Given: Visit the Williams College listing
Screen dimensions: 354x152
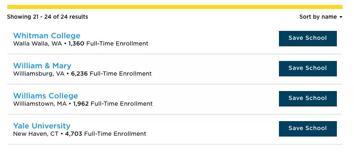Looking at the screenshot, I should 46,96.
